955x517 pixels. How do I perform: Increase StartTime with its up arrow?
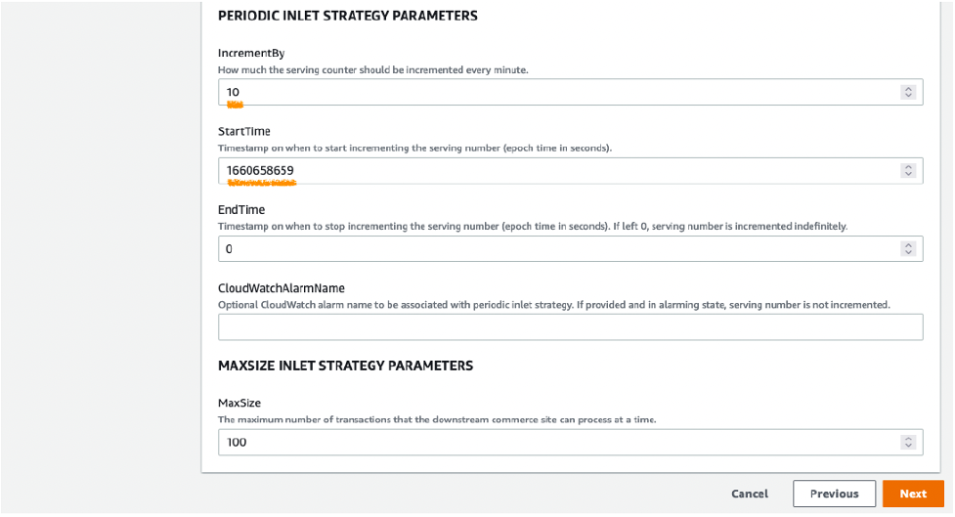click(908, 166)
